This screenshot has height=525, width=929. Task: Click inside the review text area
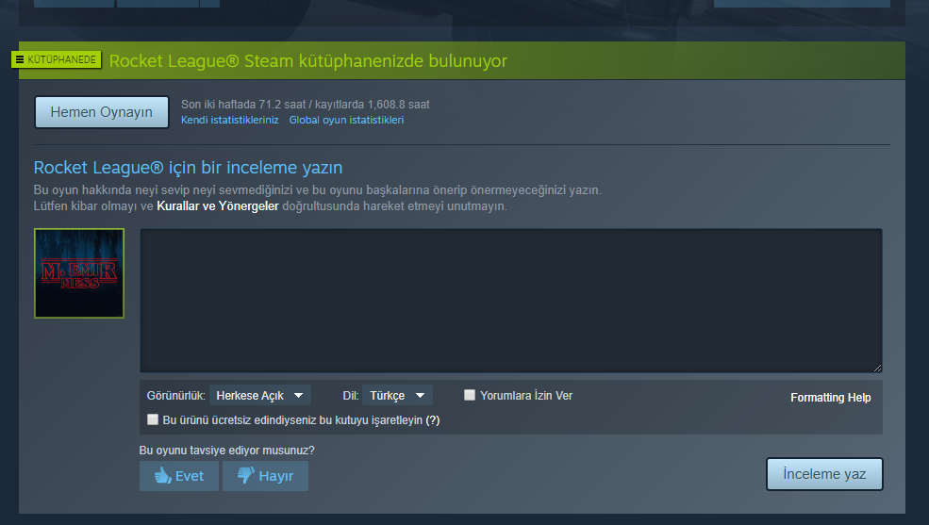click(x=510, y=301)
